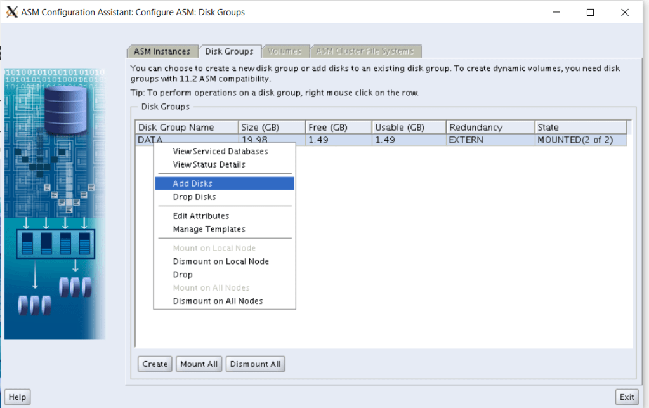Open Help for the assistant
Image resolution: width=649 pixels, height=408 pixels.
point(17,397)
